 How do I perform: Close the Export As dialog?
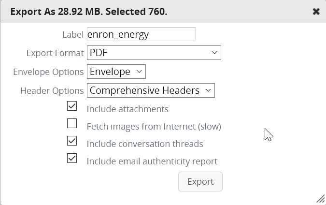(316, 11)
